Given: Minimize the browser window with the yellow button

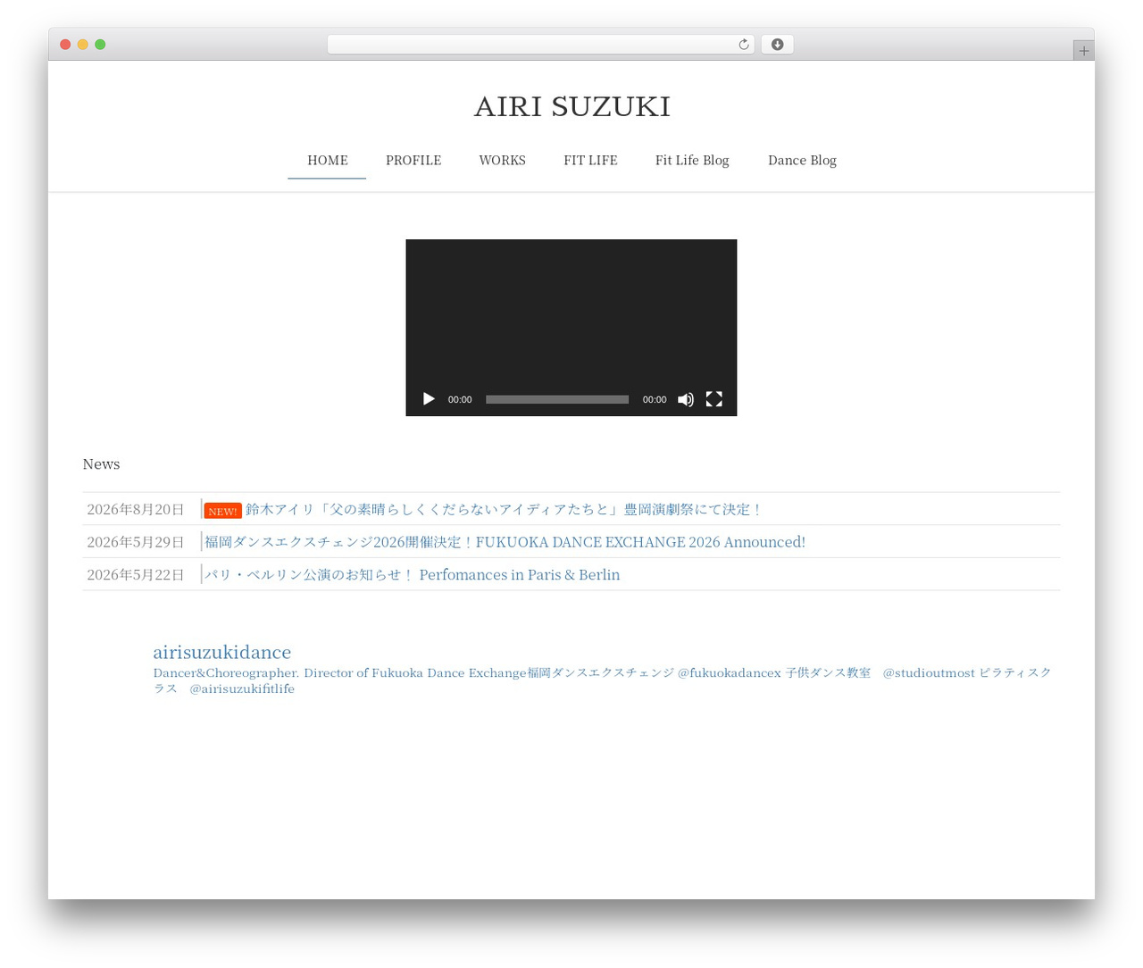Looking at the screenshot, I should click(x=83, y=45).
